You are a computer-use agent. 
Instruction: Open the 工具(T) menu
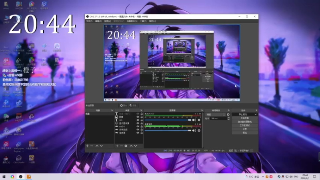click(x=143, y=21)
